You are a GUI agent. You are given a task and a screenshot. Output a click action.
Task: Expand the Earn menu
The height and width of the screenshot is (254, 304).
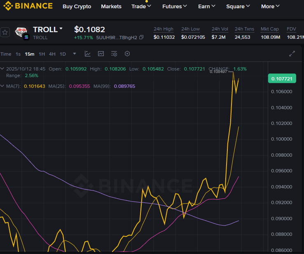click(x=207, y=7)
